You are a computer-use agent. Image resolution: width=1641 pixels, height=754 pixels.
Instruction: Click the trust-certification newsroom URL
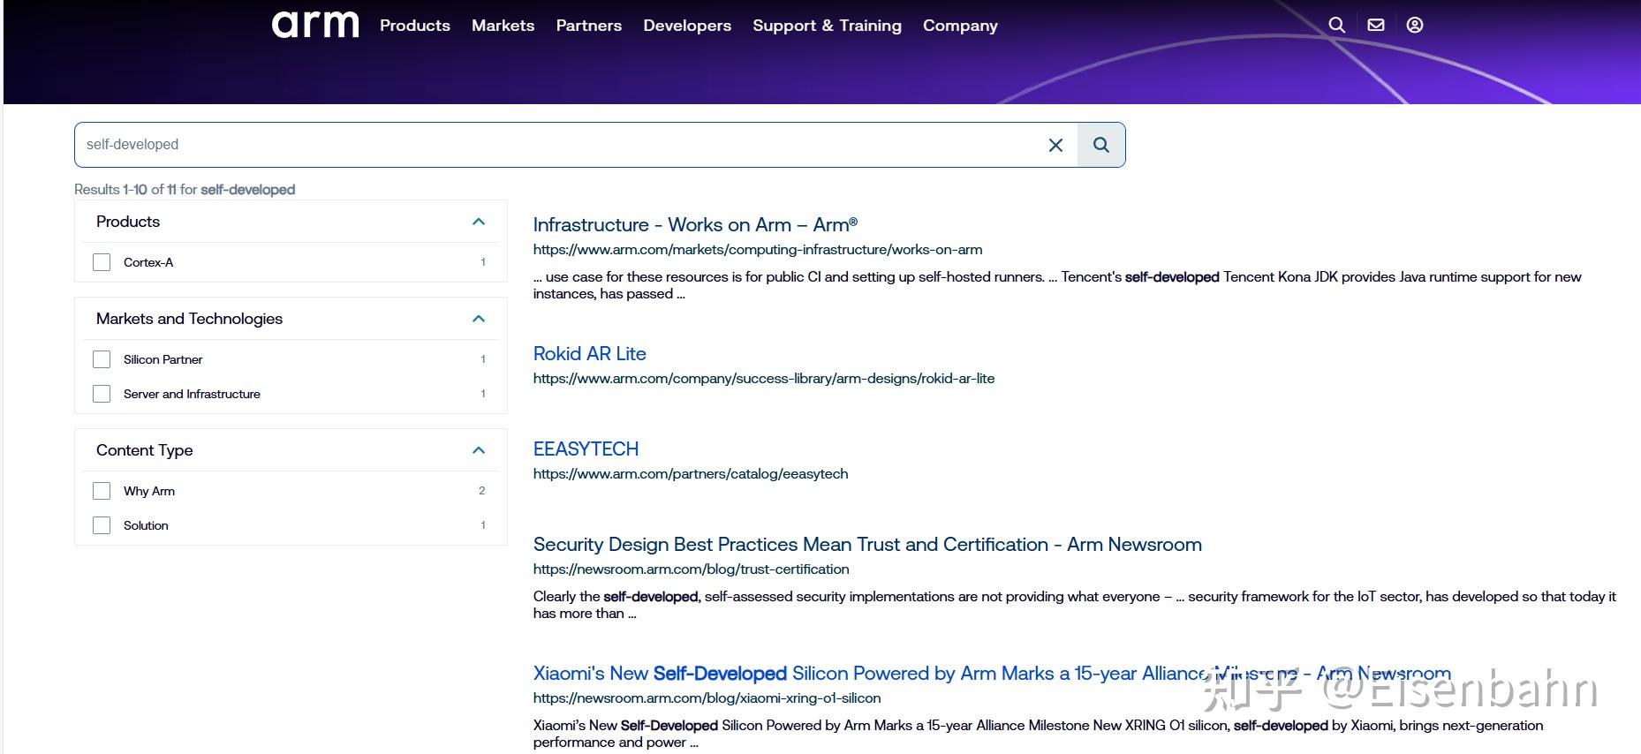point(692,569)
